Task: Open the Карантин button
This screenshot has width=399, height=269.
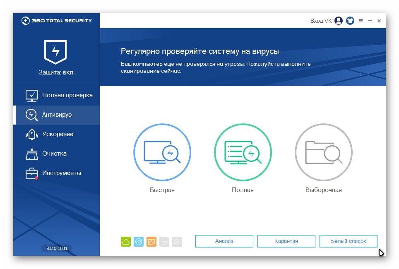Action: 286,241
